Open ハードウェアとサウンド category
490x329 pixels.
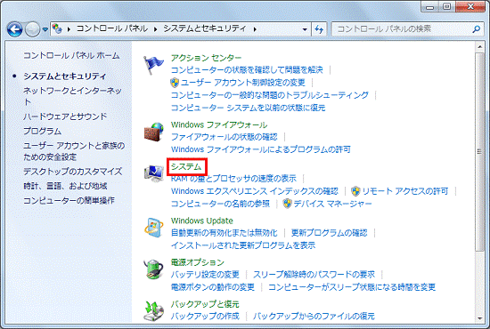[x=65, y=116]
